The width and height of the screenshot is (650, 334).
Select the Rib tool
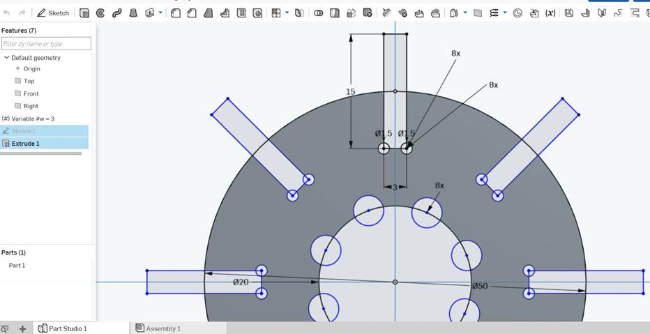pyautogui.click(x=225, y=13)
